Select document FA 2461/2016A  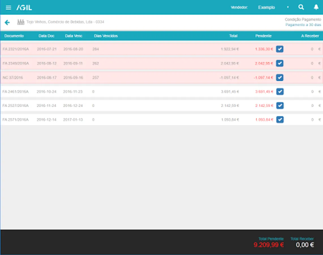(x=16, y=92)
